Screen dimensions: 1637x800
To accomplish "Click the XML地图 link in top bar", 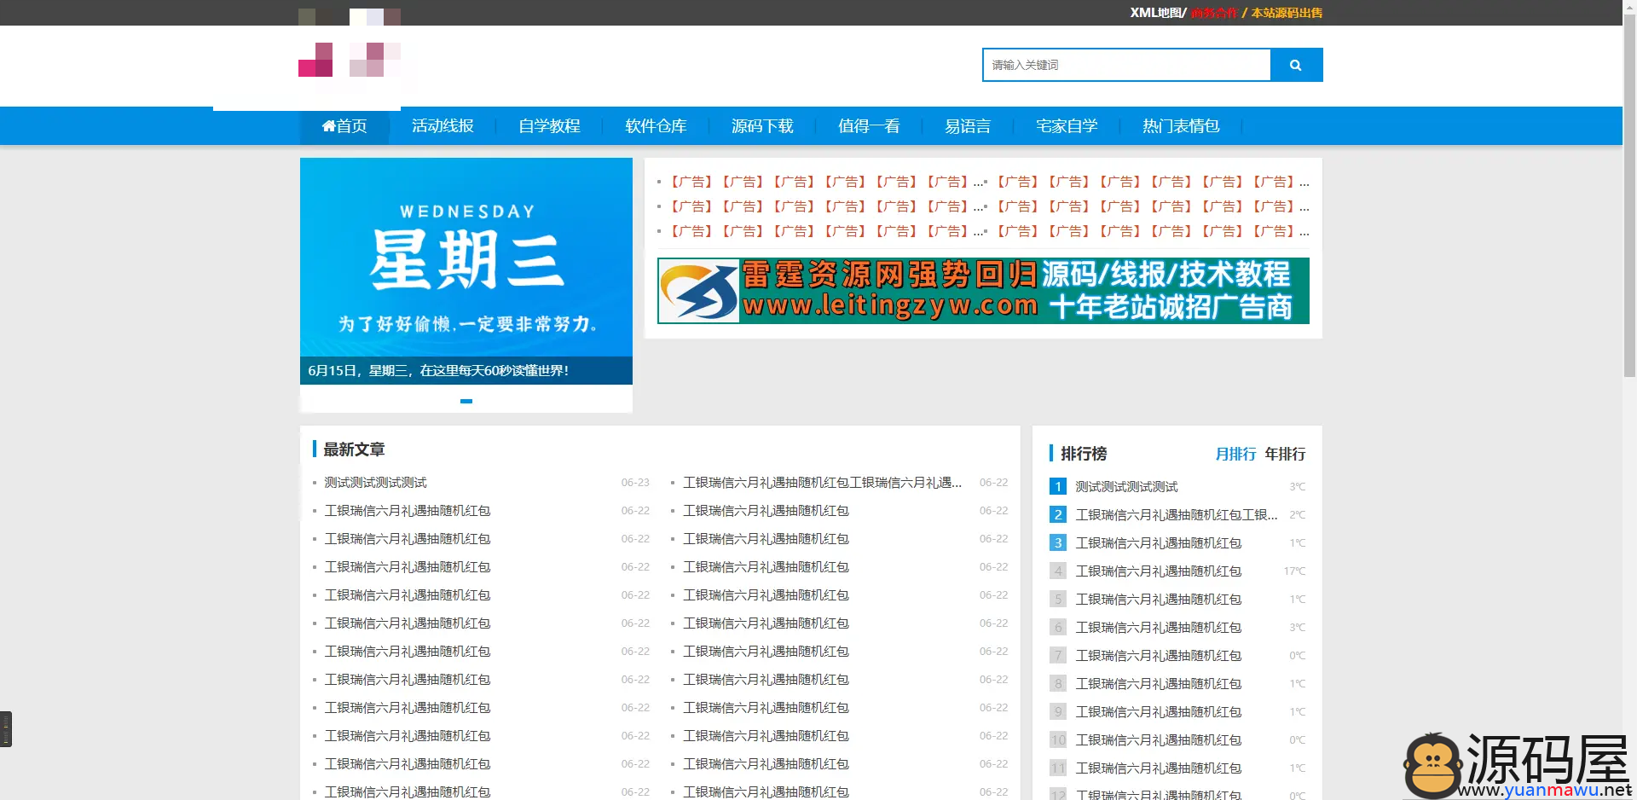I will coord(1156,13).
